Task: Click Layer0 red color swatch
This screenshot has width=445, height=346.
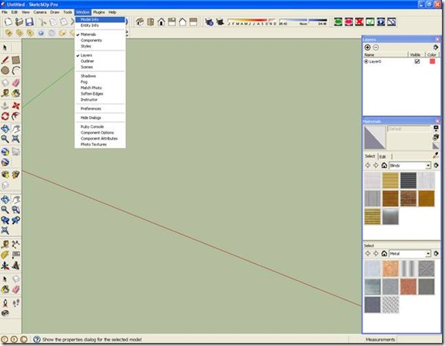Action: 432,61
